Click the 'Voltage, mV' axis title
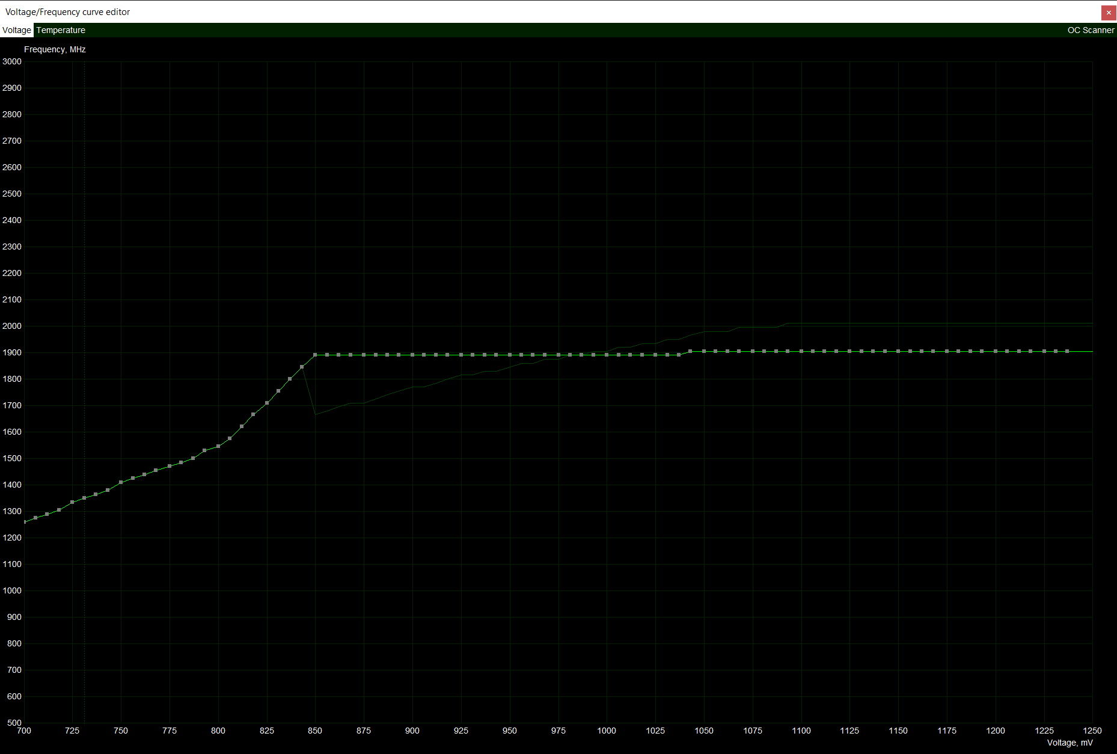This screenshot has width=1117, height=754. click(x=1070, y=743)
